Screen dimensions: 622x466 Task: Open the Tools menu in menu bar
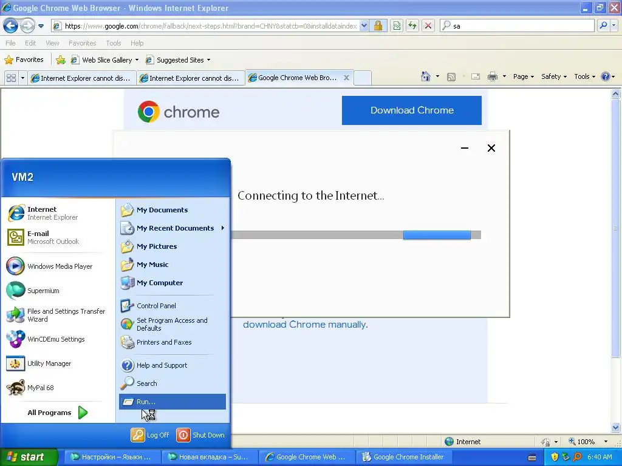pyautogui.click(x=114, y=43)
